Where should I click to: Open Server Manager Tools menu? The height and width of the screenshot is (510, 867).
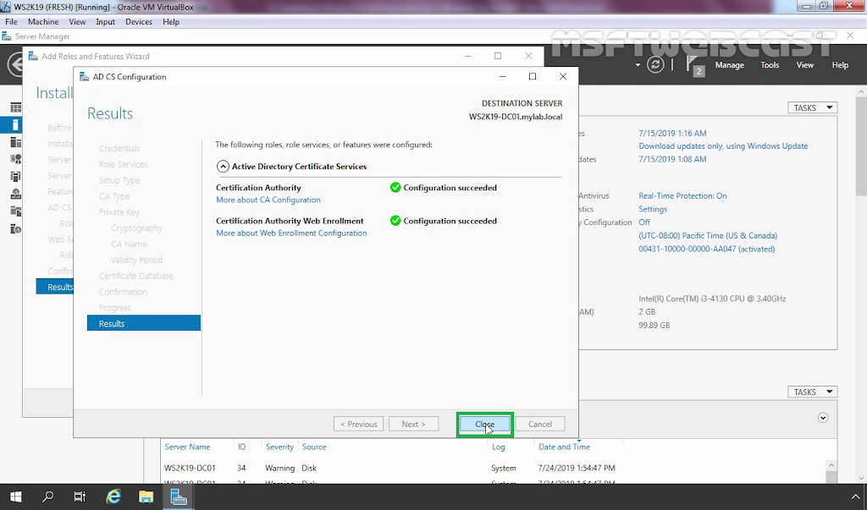coord(770,64)
